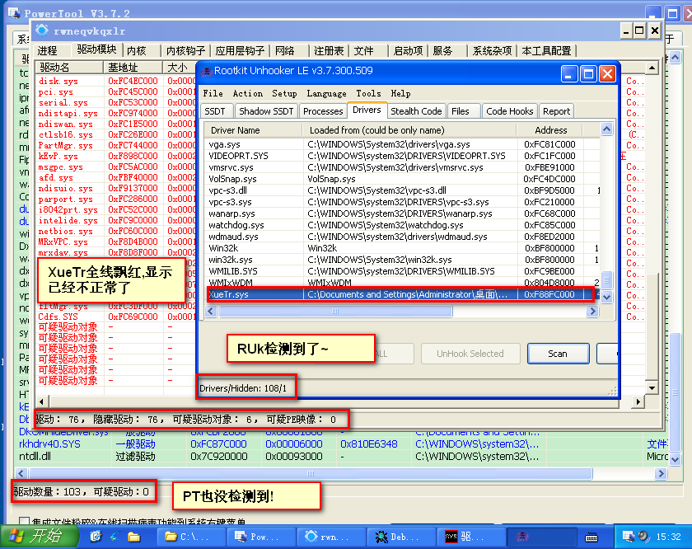This screenshot has height=549, width=692.
Task: Switch to the Rootkit Unhooker taskbar button
Action: (540, 537)
